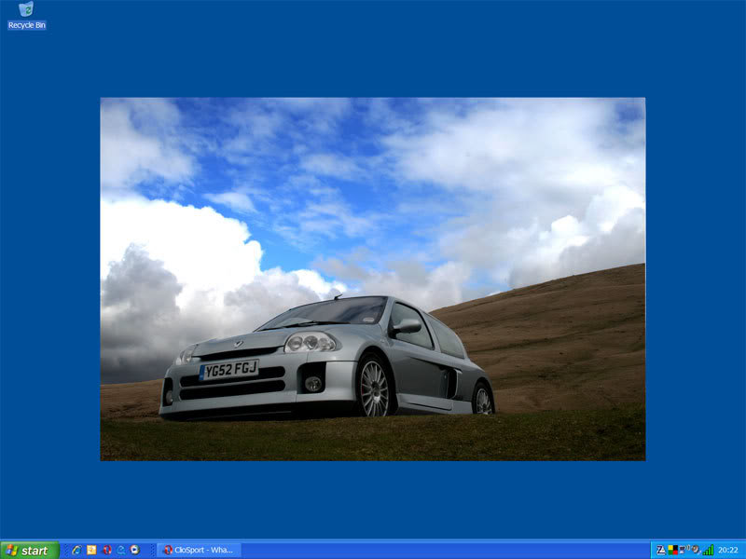The height and width of the screenshot is (559, 746).
Task: Click the silver car wallpaper photo
Action: (373, 279)
